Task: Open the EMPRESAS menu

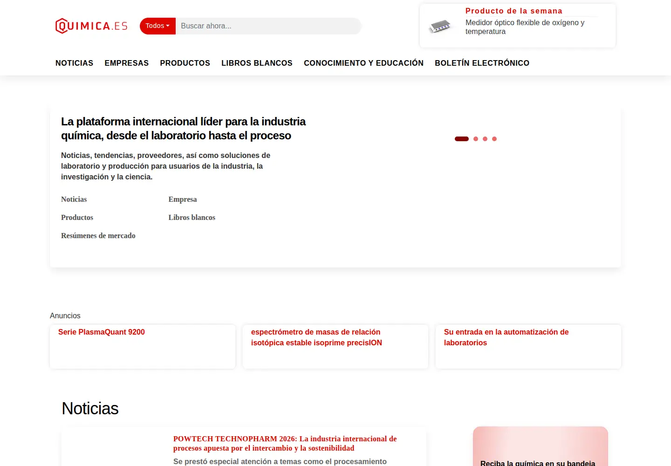Action: coord(126,63)
